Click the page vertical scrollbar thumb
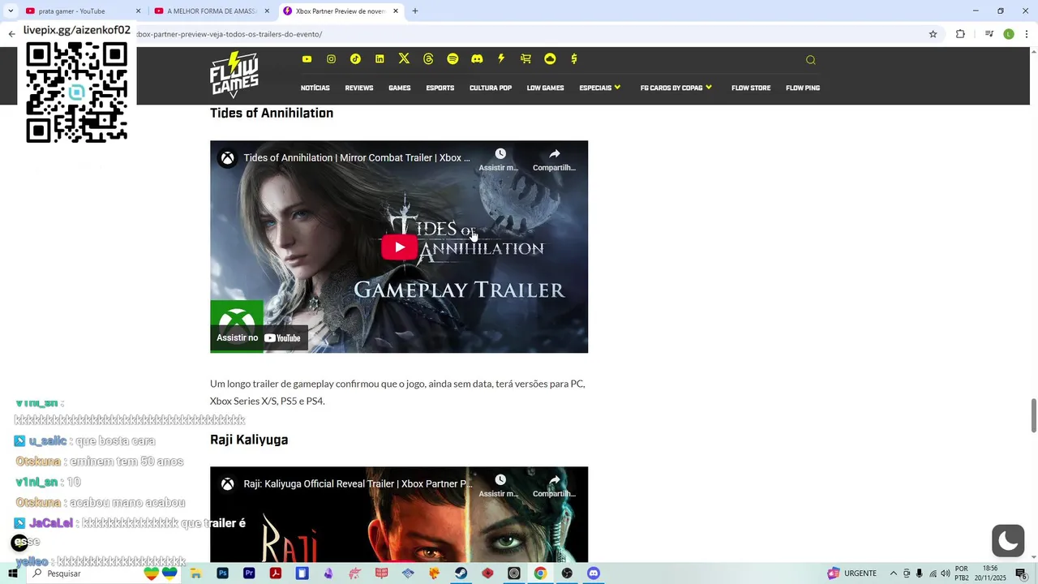This screenshot has height=584, width=1038. tap(1034, 415)
